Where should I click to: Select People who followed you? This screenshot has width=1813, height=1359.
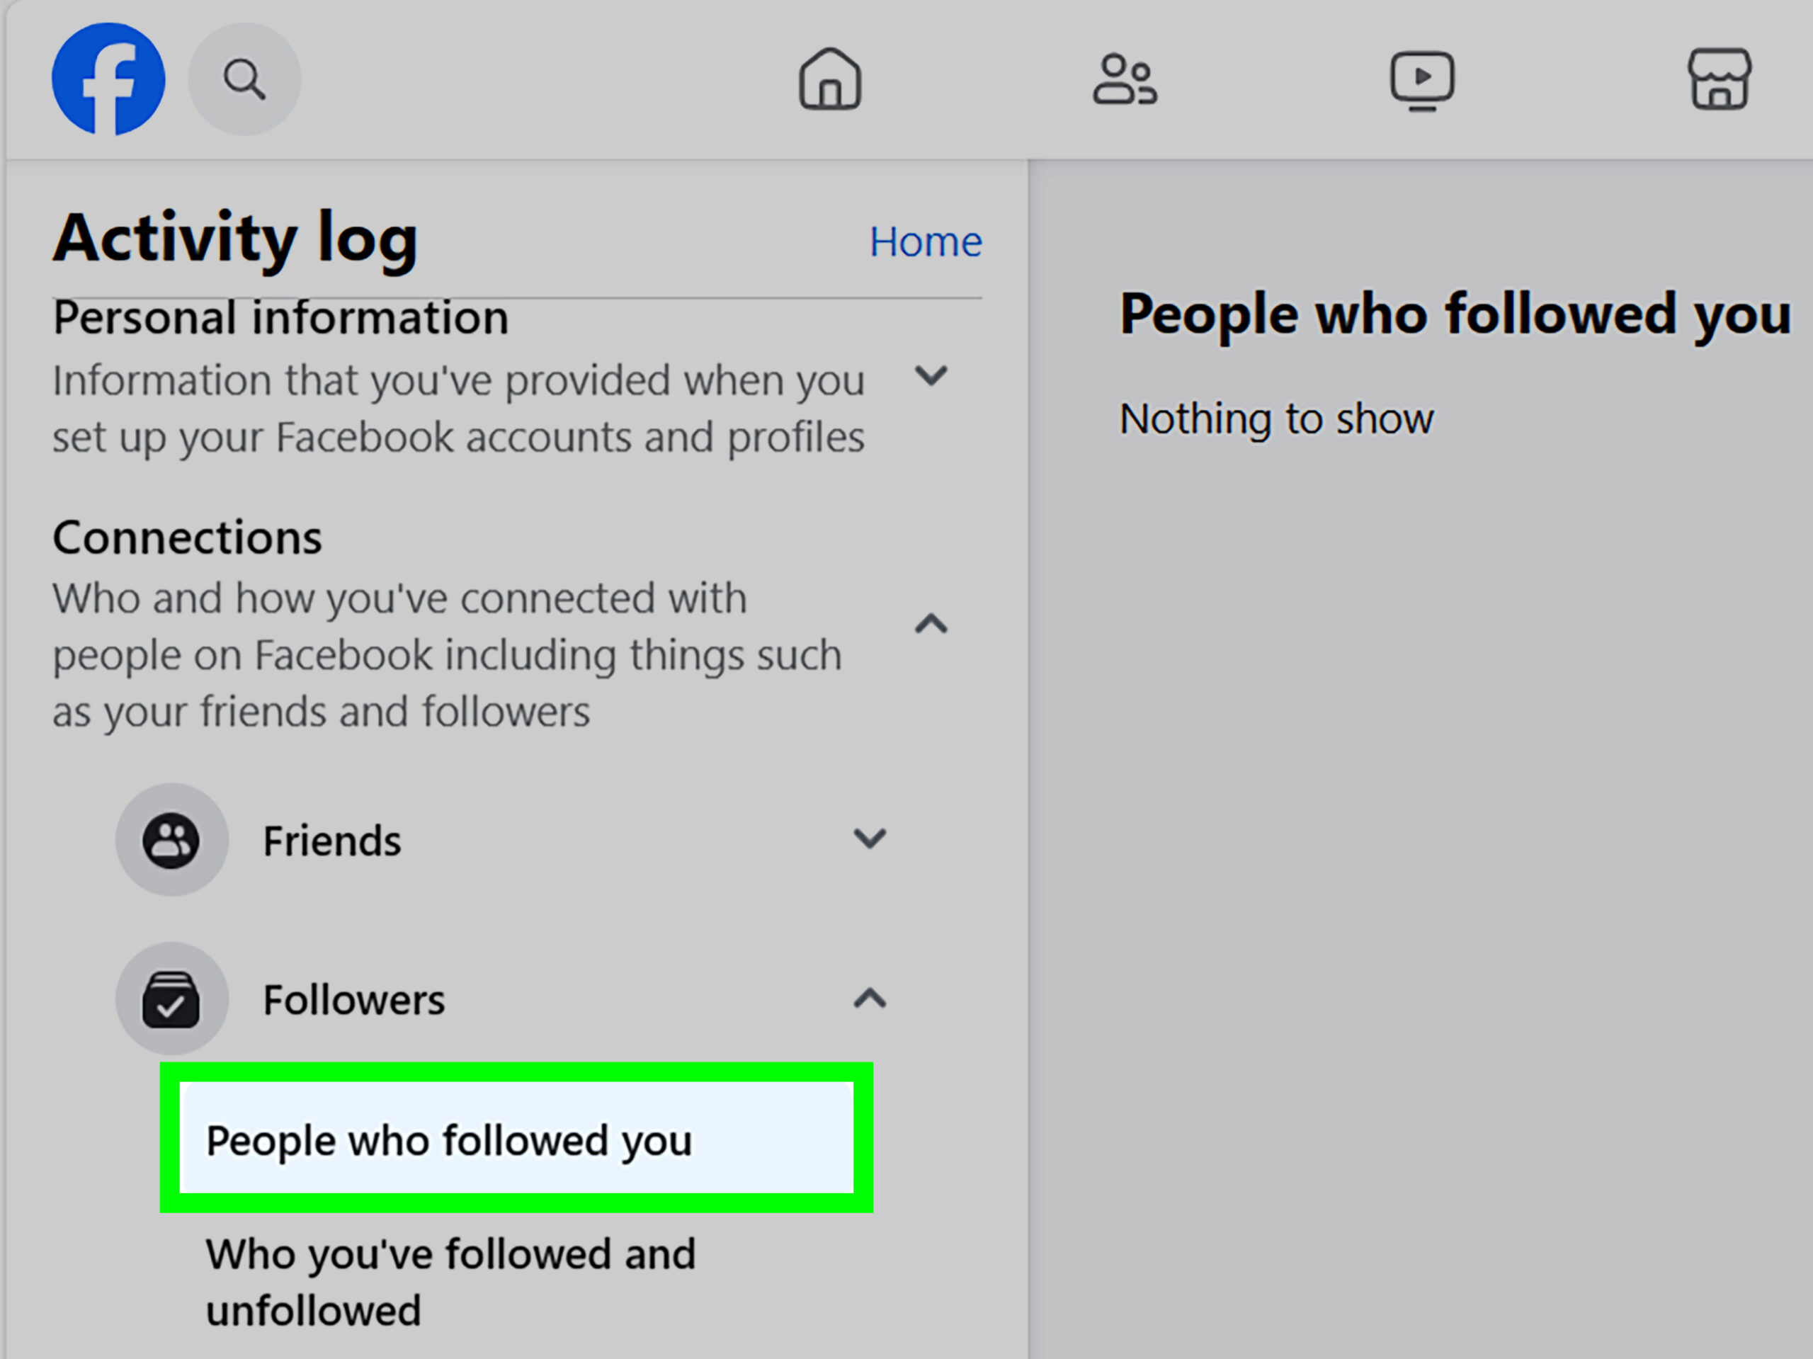pos(449,1139)
